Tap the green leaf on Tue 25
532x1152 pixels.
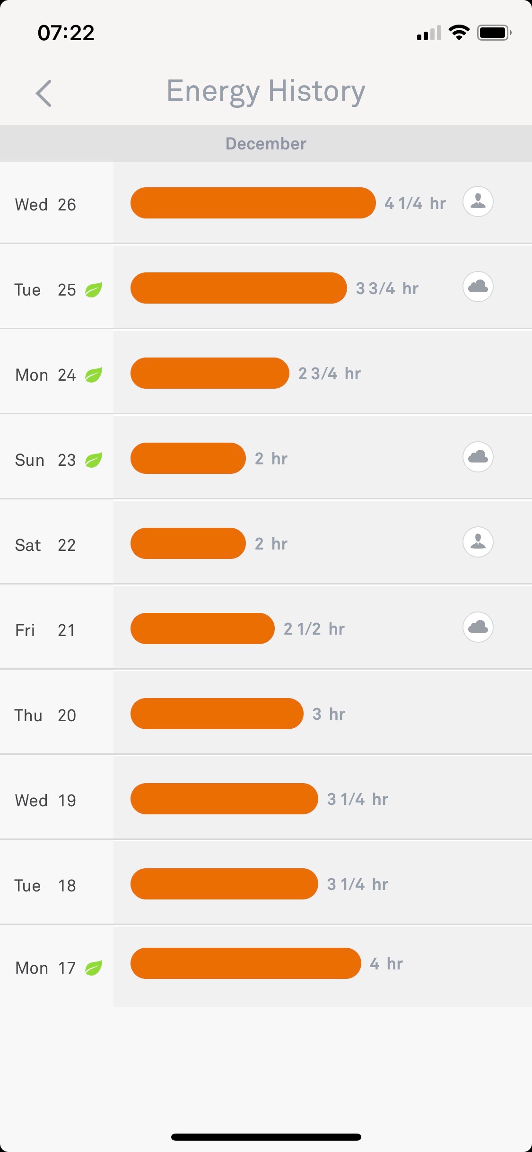point(94,289)
